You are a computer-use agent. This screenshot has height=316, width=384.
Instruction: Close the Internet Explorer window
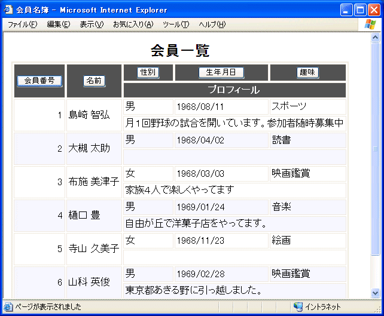[x=374, y=10]
